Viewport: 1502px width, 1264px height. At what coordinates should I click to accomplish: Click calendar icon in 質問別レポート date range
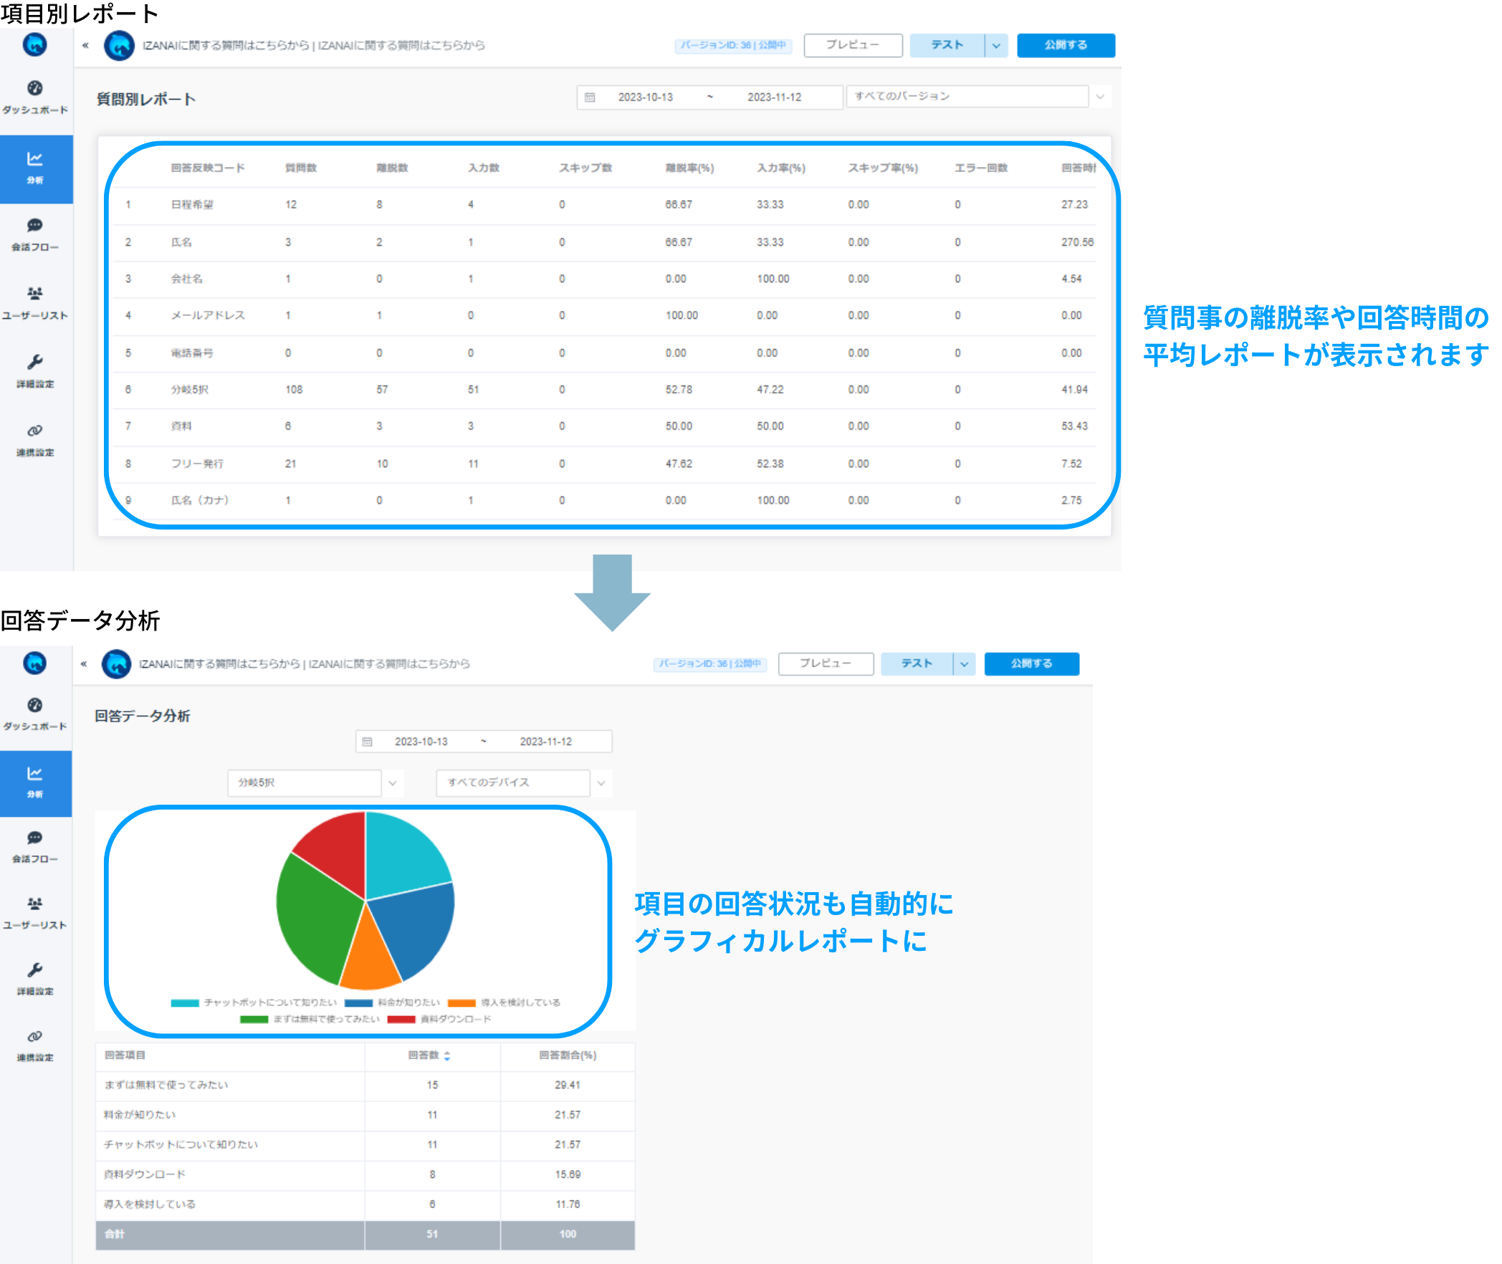(590, 97)
